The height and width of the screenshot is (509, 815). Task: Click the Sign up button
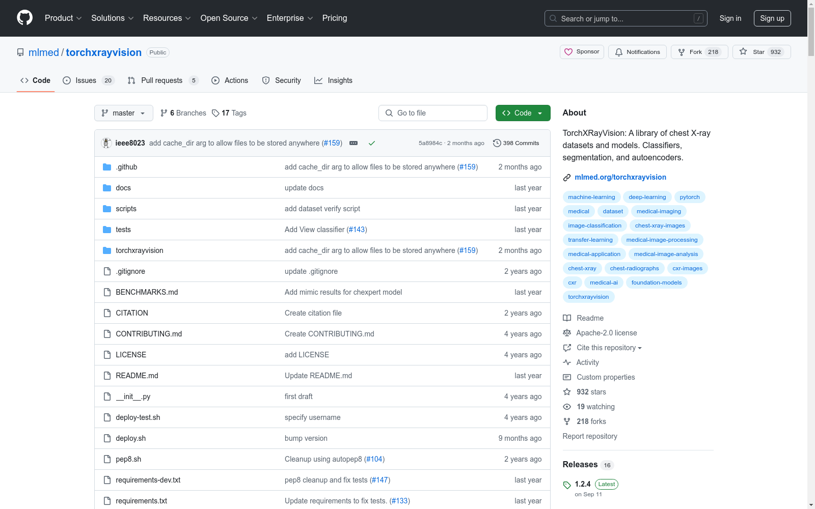tap(772, 18)
